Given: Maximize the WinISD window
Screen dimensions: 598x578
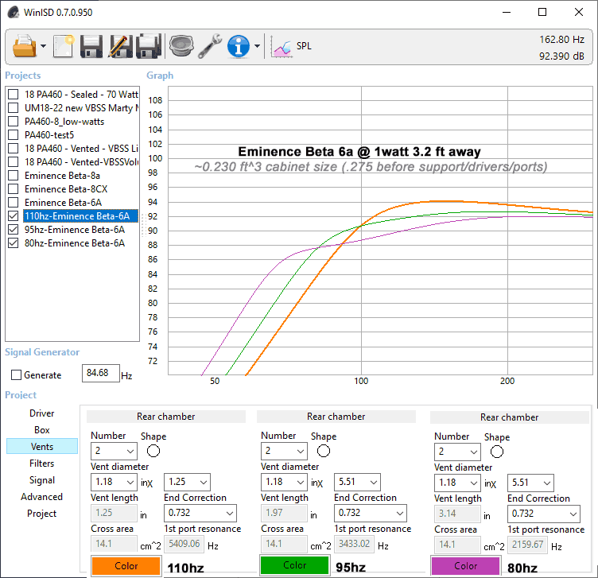Looking at the screenshot, I should pos(542,12).
